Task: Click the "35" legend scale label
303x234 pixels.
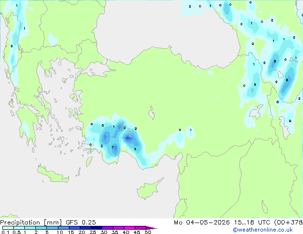Action: coord(115,232)
